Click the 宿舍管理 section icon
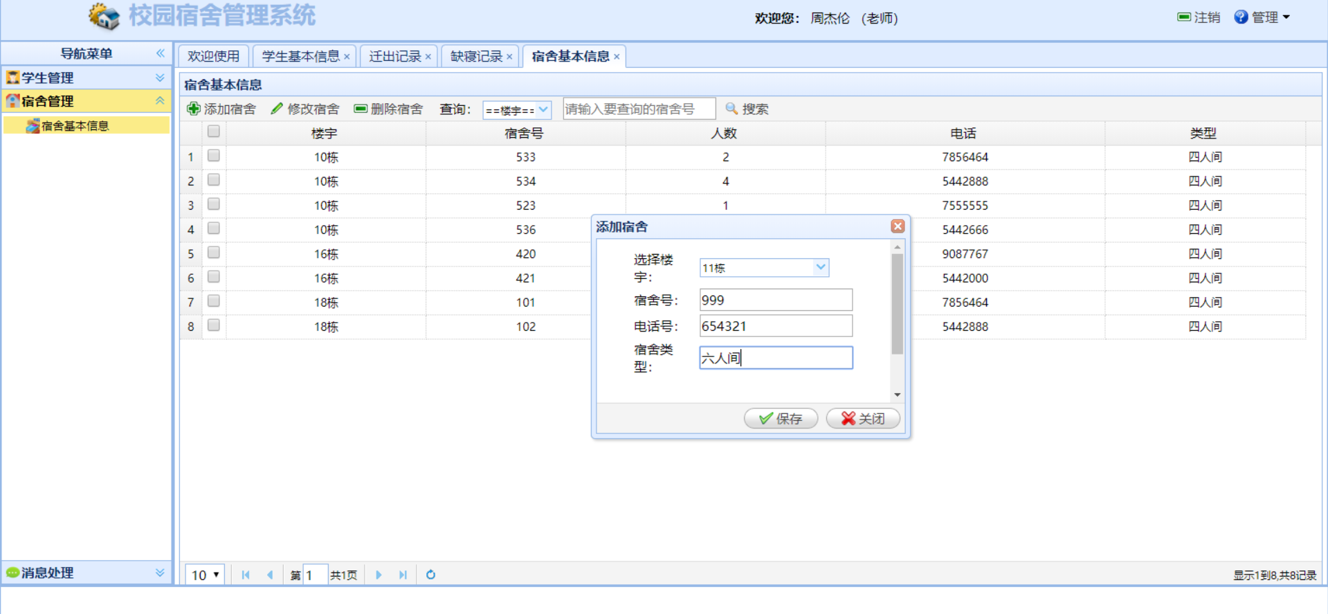The height and width of the screenshot is (614, 1328). pyautogui.click(x=12, y=101)
